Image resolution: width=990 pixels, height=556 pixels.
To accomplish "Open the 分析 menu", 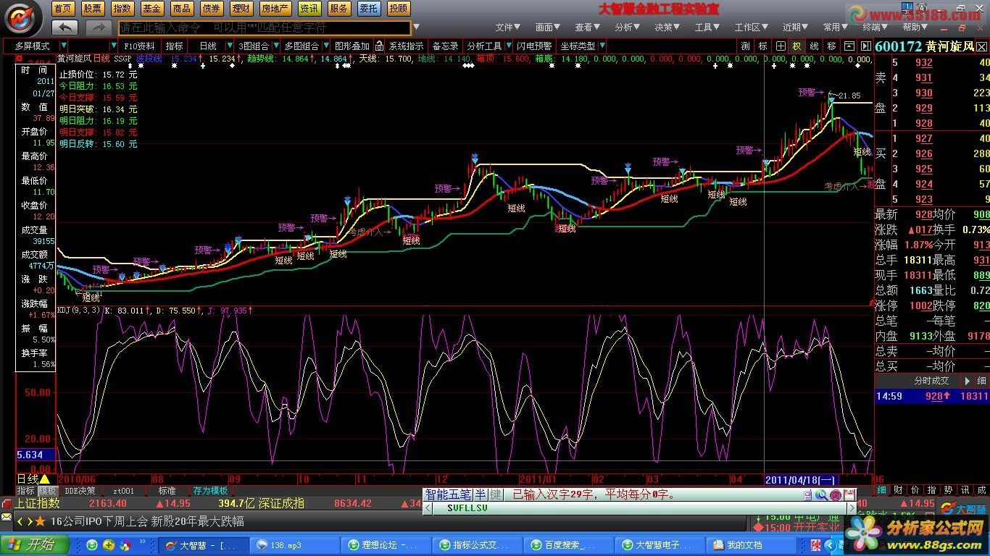I will (628, 28).
